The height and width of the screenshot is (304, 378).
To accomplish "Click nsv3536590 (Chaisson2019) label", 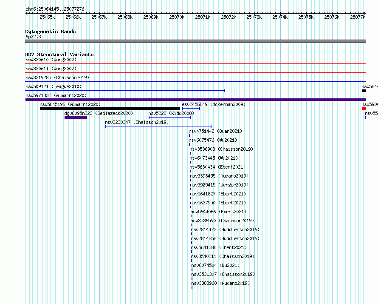I will pos(222,221).
